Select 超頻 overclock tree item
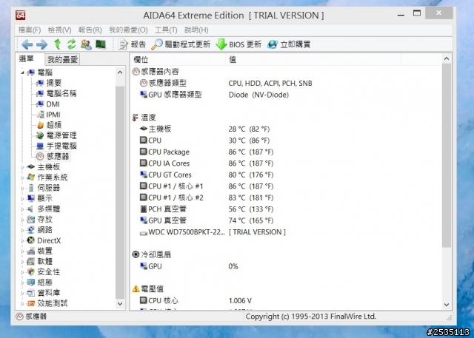474x338 pixels. 53,125
